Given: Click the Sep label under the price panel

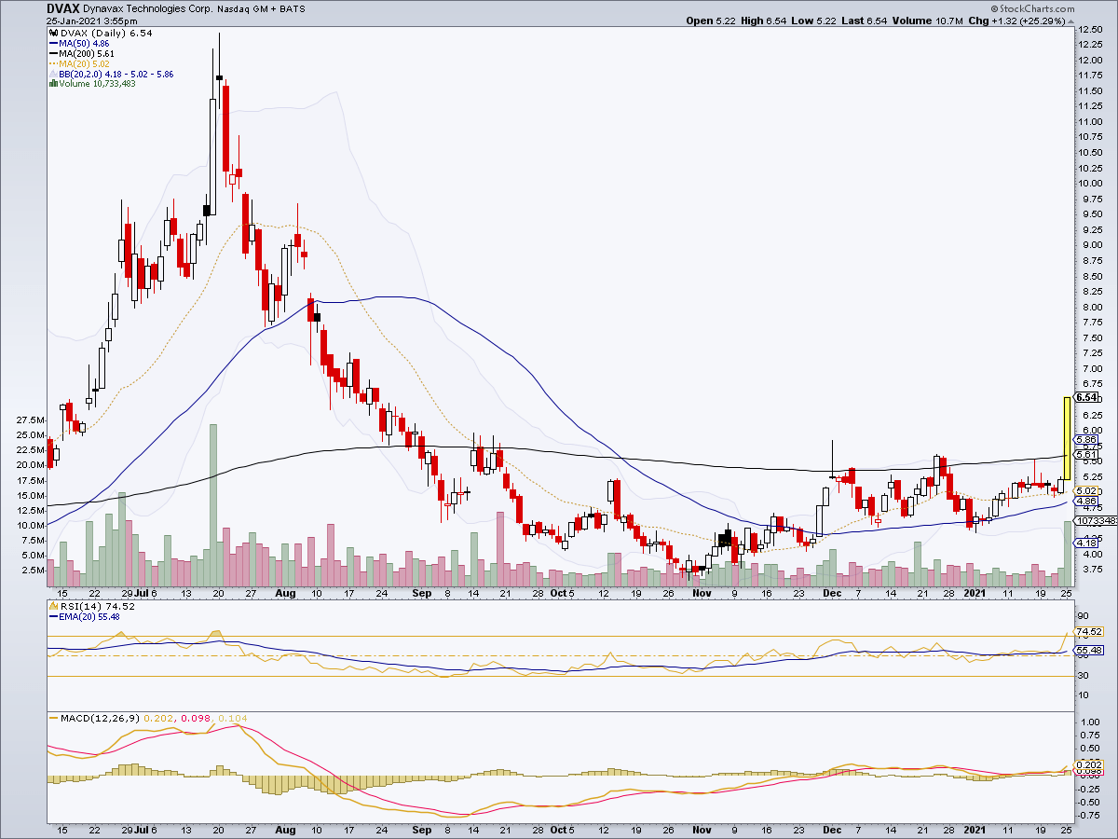Looking at the screenshot, I should [422, 592].
